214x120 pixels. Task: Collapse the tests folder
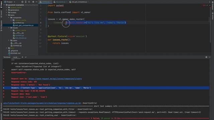pos(7,15)
